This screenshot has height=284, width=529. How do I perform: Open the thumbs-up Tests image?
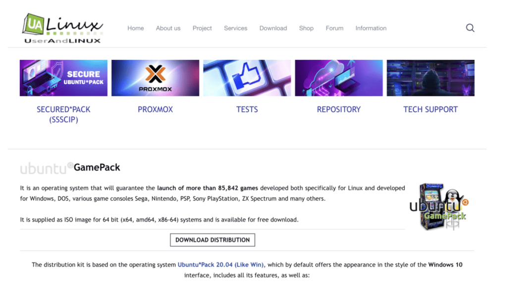click(x=247, y=78)
